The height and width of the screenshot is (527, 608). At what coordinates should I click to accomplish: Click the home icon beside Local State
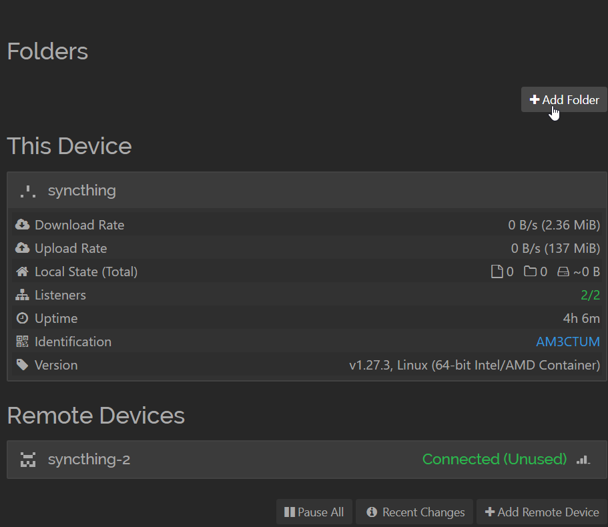[x=22, y=272]
